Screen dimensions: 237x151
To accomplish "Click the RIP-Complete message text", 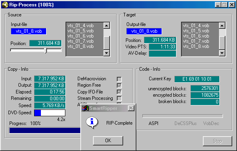I will click(x=120, y=123).
